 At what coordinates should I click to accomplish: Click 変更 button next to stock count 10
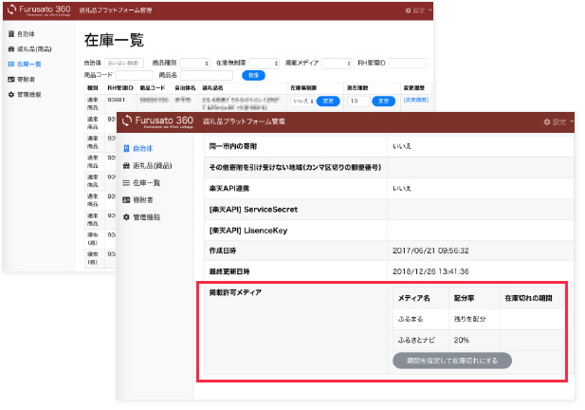click(x=384, y=101)
